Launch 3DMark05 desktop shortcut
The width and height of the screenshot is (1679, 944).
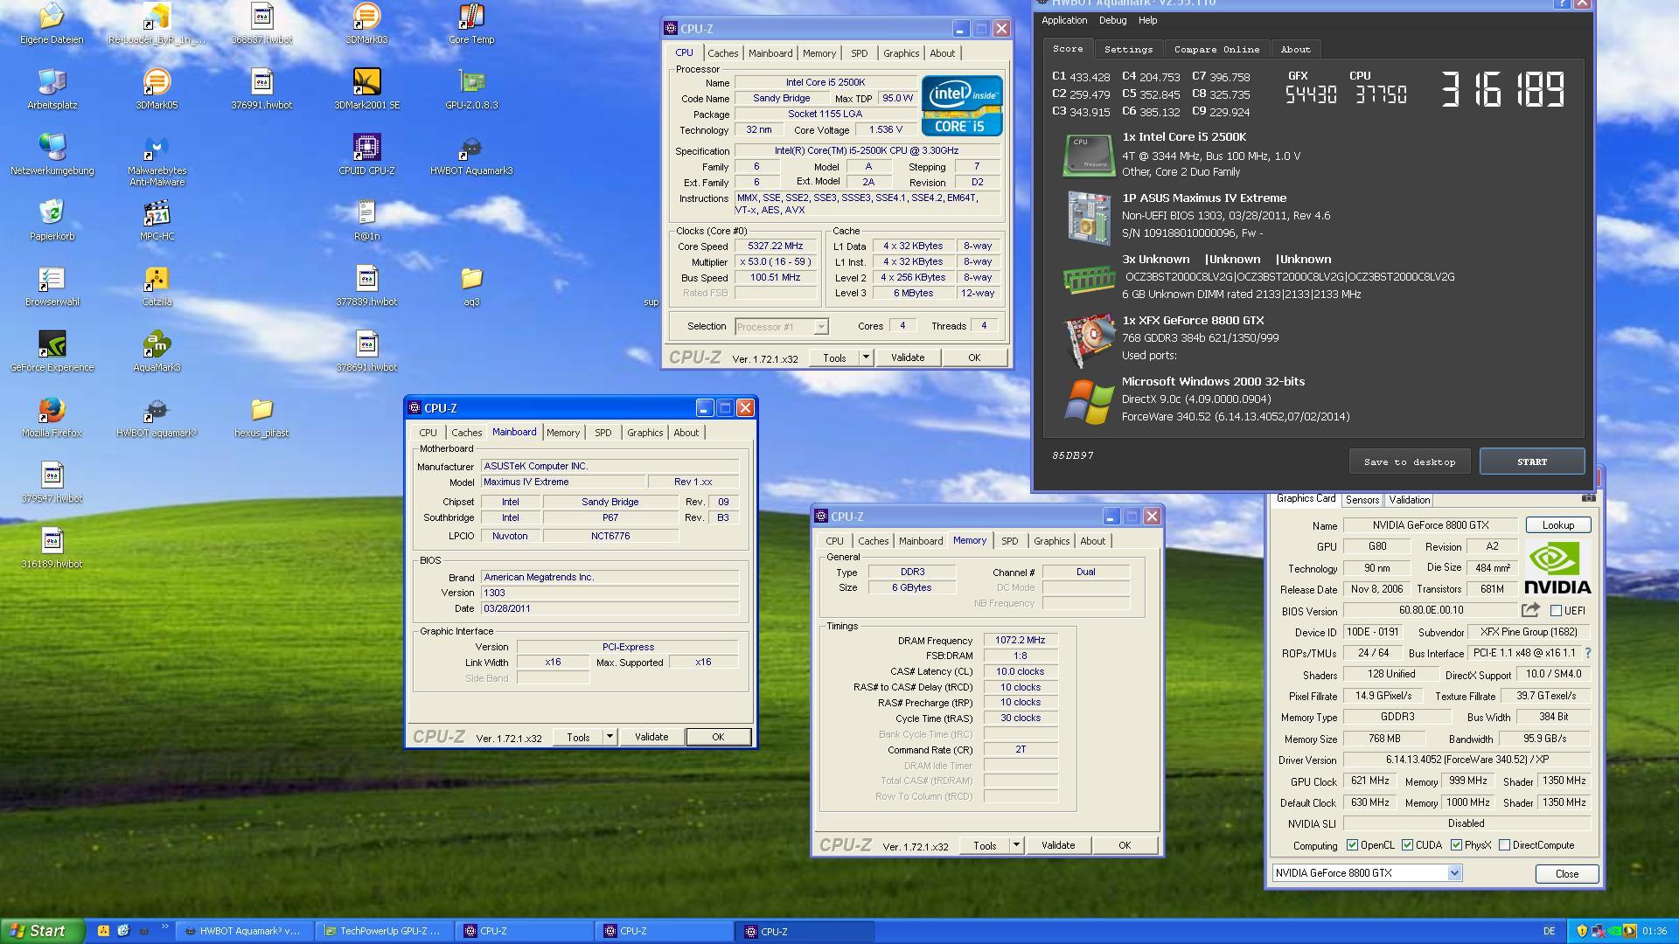click(x=157, y=89)
